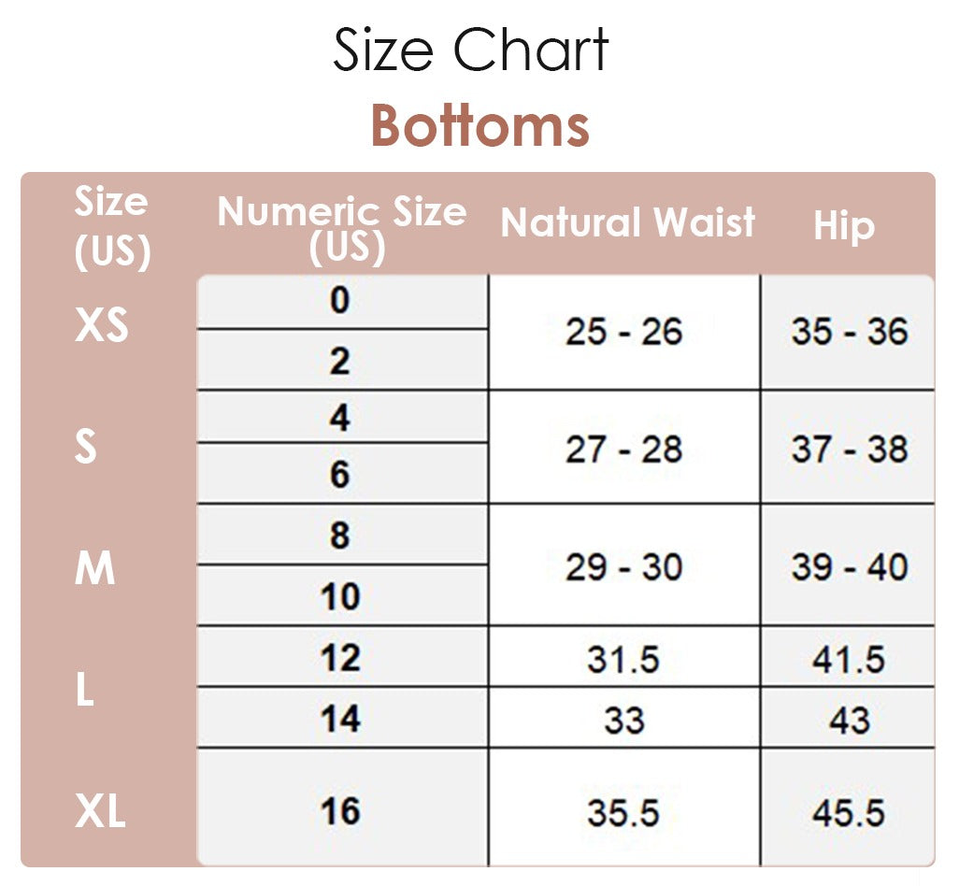The image size is (959, 886).
Task: Select the M size label
Action: point(94,567)
